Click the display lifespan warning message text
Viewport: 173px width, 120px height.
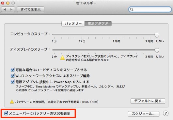pyautogui.click(x=102, y=58)
